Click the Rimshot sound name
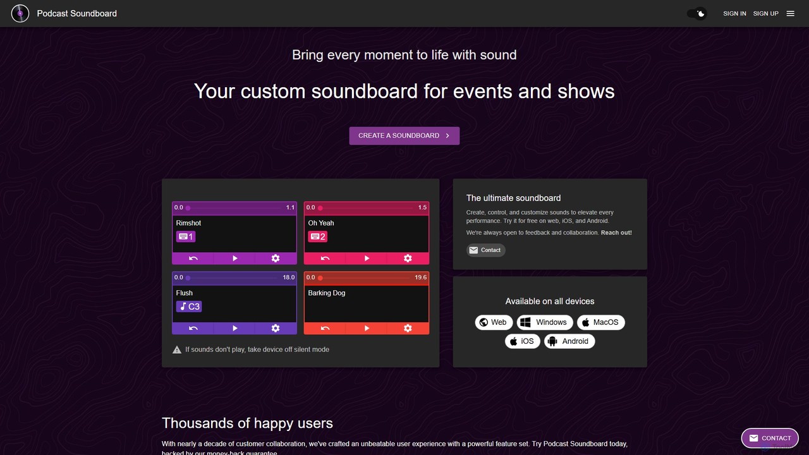The height and width of the screenshot is (455, 809). (188, 223)
